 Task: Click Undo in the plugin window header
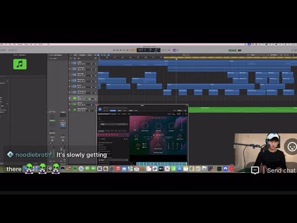pyautogui.click(x=131, y=110)
